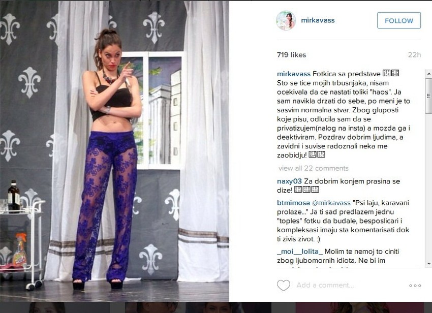Click the mirkavass name in caption
The width and height of the screenshot is (432, 313).
point(294,74)
